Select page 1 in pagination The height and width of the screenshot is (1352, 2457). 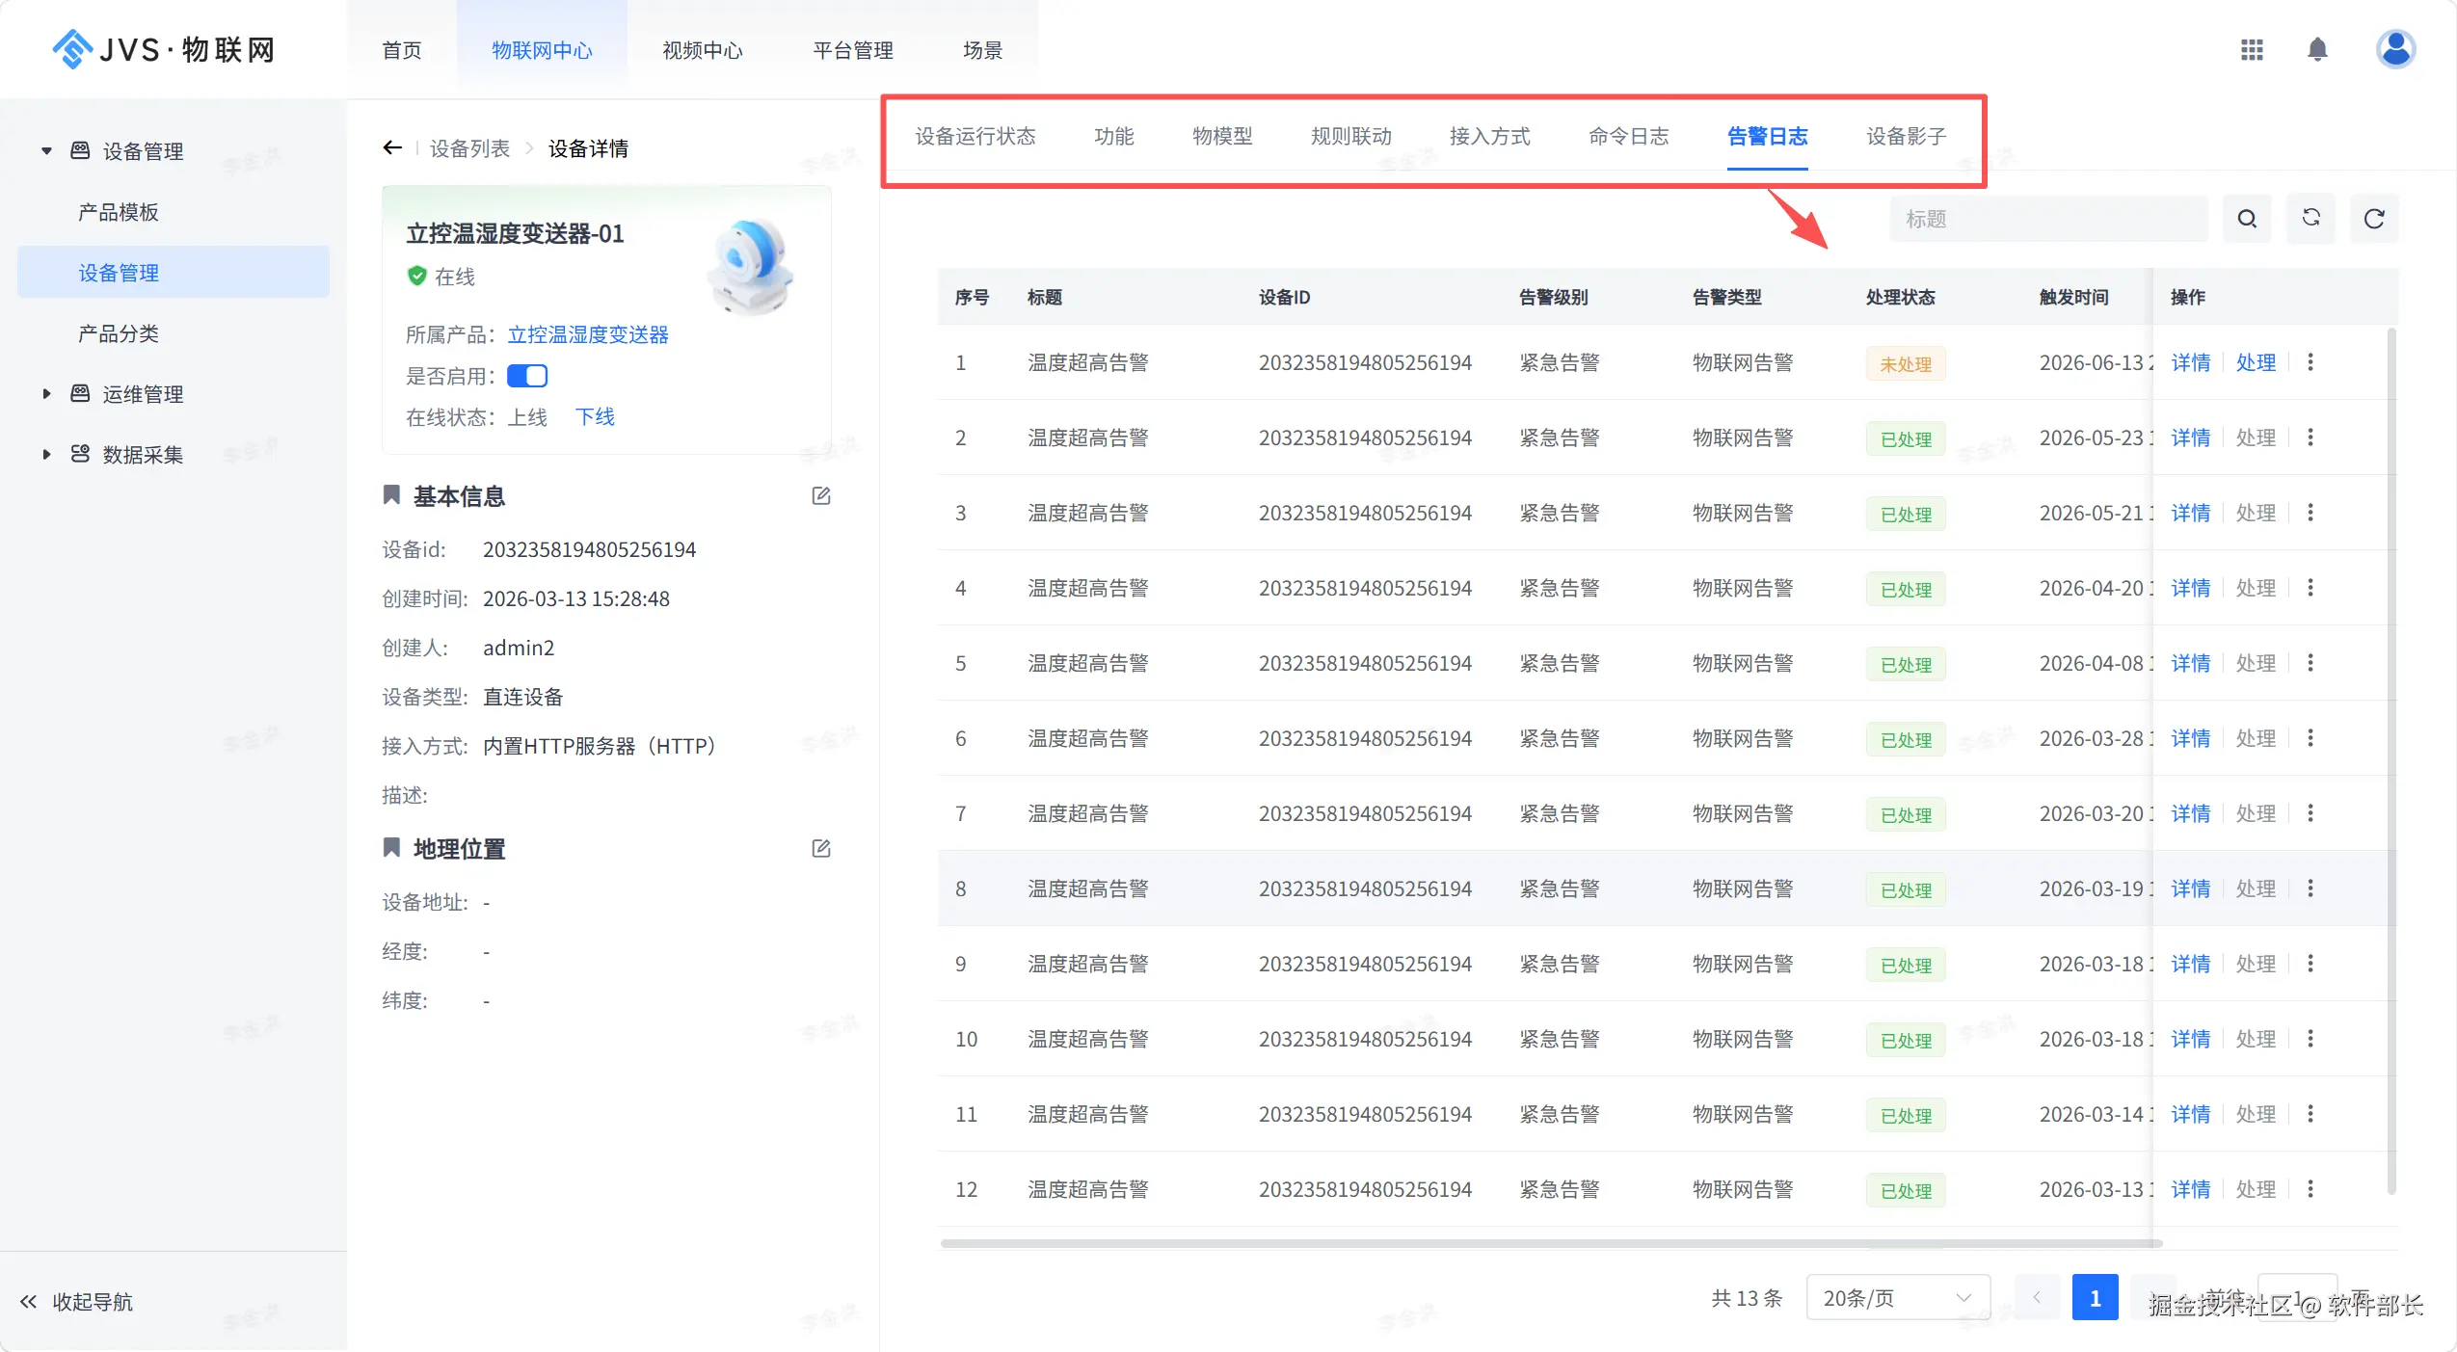coord(2095,1298)
